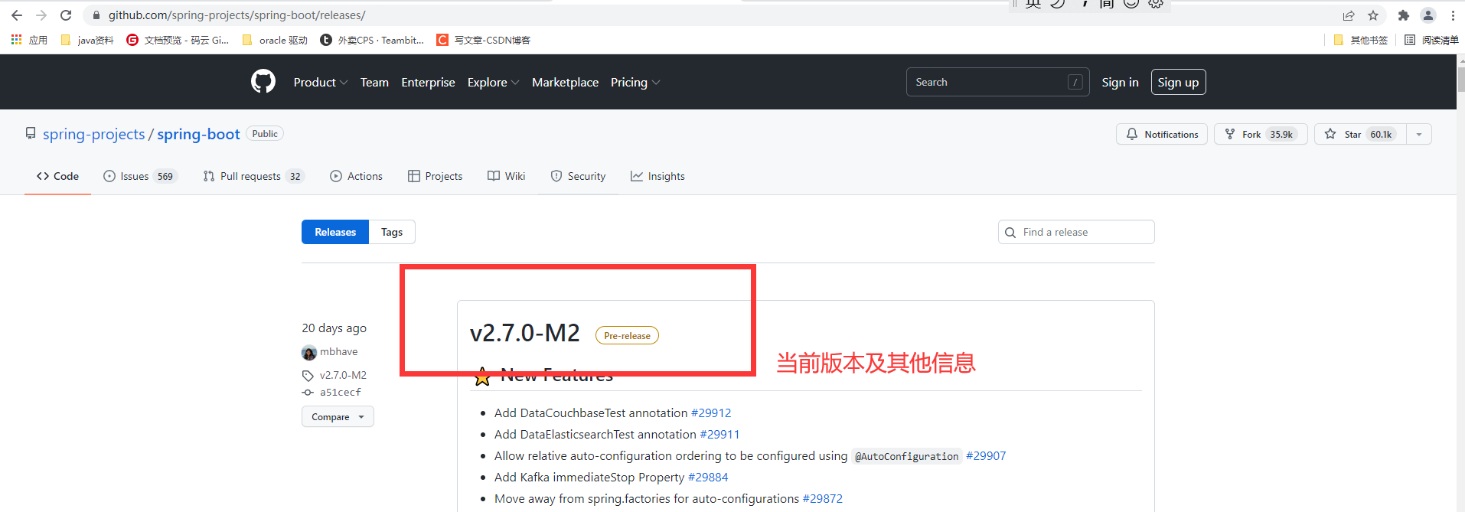The height and width of the screenshot is (512, 1465).
Task: Select the Releases tab button
Action: pos(335,232)
